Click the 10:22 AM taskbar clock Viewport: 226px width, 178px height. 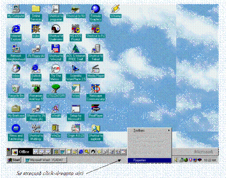tap(210, 160)
